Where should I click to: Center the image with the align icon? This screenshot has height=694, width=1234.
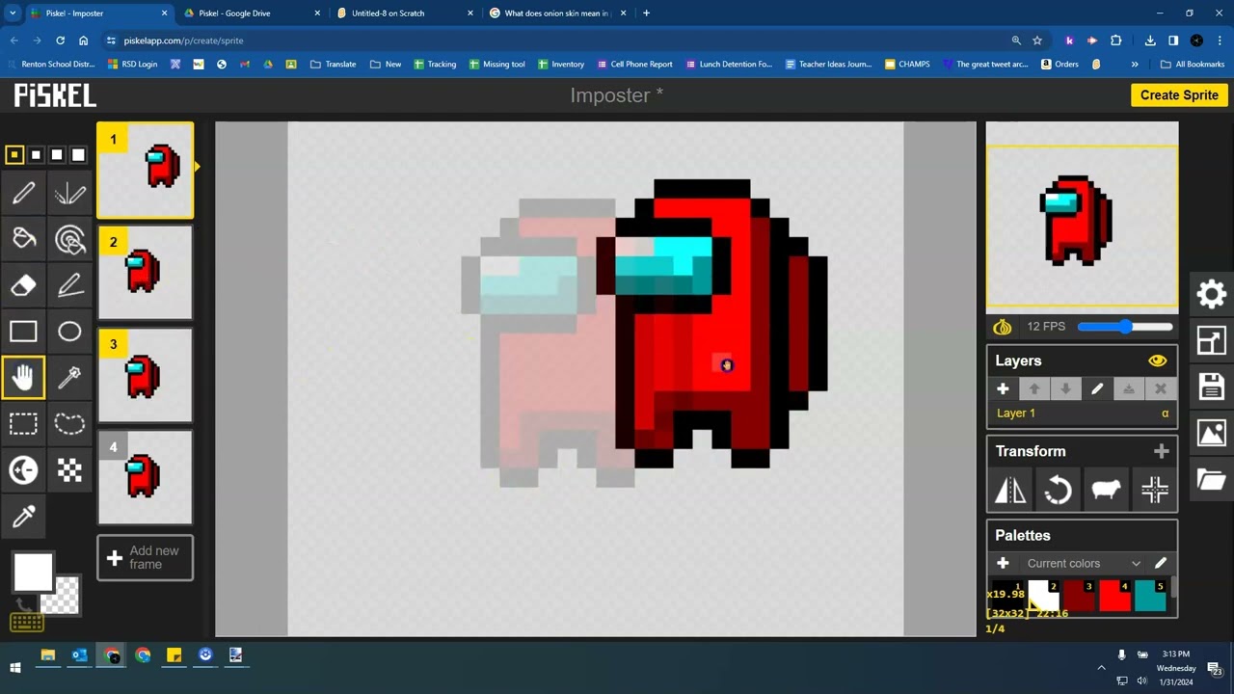click(x=1154, y=491)
